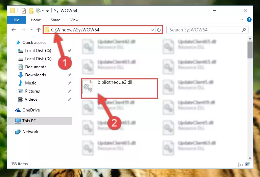Click the 133 items status text
Viewport: 260px width, 177px height.
pos(20,164)
